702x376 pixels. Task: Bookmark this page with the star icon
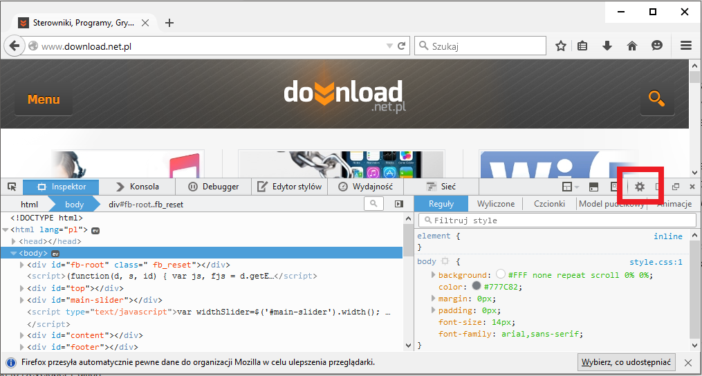[x=560, y=46]
